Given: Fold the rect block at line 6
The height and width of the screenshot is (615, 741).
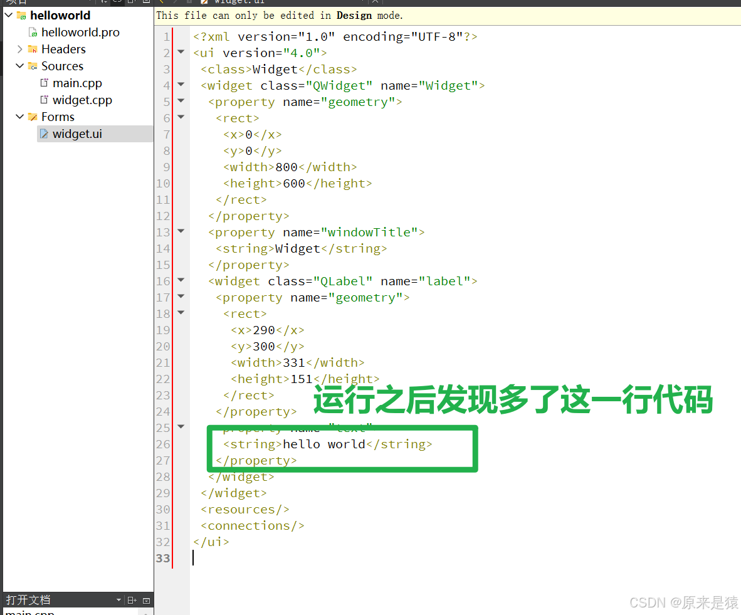Looking at the screenshot, I should click(181, 116).
